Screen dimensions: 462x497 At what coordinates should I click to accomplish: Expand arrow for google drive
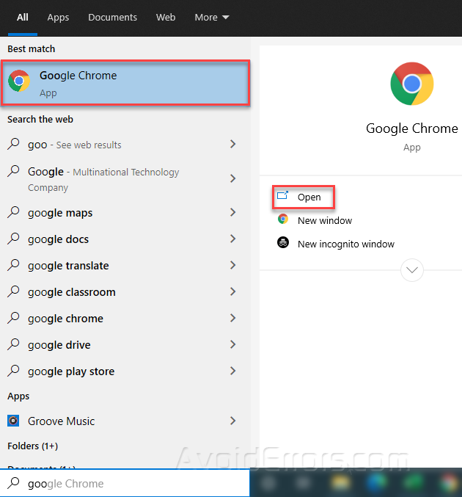point(232,344)
